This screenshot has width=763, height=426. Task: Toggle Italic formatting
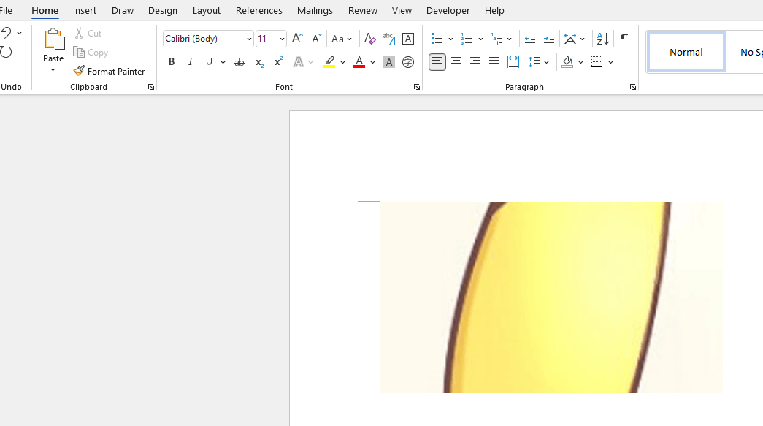tap(191, 63)
